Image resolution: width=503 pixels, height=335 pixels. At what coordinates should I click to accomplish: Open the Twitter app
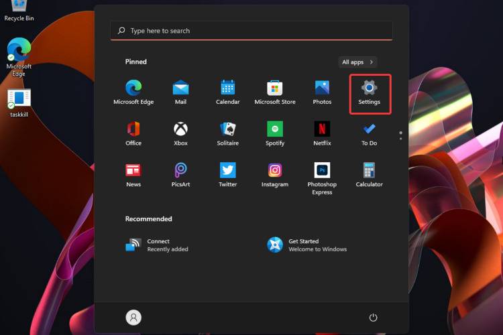[x=227, y=174]
